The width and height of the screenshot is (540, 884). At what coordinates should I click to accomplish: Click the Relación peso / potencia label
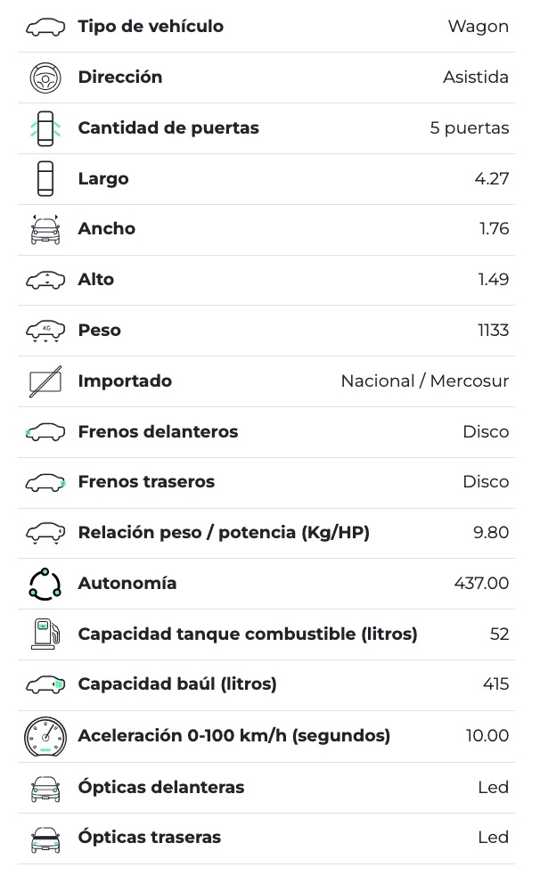click(224, 533)
